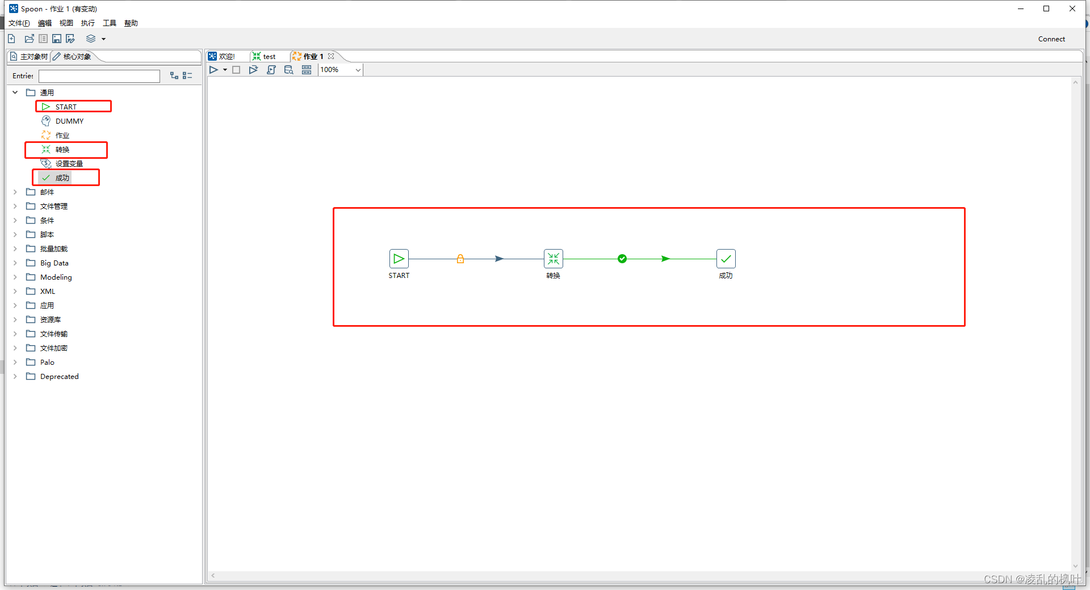This screenshot has width=1090, height=590.
Task: Click the Open file toolbar icon
Action: click(x=29, y=39)
